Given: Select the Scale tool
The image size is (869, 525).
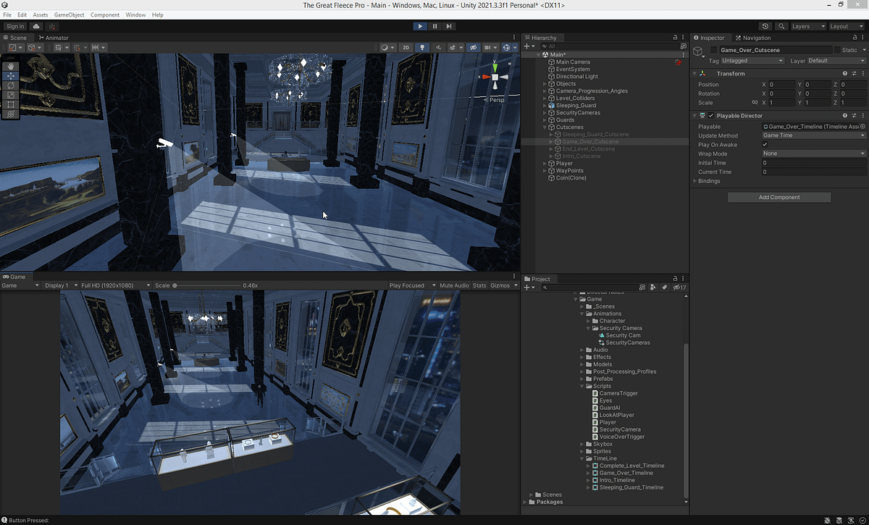Looking at the screenshot, I should pyautogui.click(x=11, y=95).
